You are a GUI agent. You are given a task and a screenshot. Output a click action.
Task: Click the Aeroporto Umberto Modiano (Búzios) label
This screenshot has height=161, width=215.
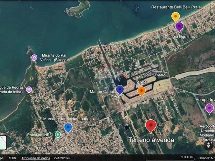click(x=207, y=133)
